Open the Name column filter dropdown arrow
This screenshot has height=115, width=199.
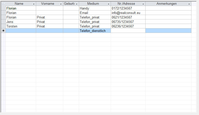click(34, 4)
